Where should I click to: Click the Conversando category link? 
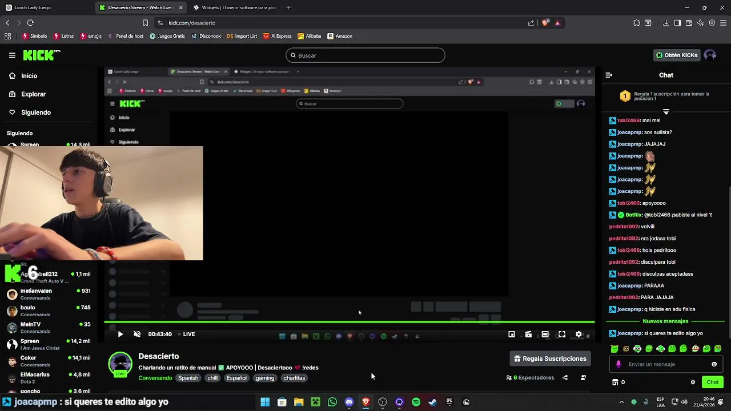(x=155, y=378)
